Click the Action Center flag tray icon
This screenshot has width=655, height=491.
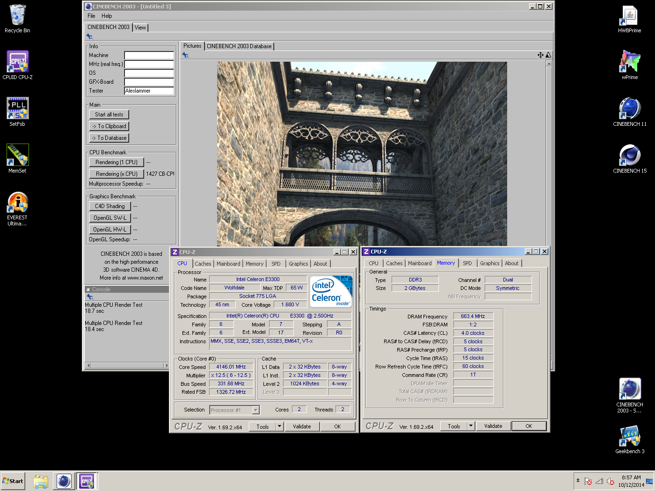pyautogui.click(x=588, y=481)
